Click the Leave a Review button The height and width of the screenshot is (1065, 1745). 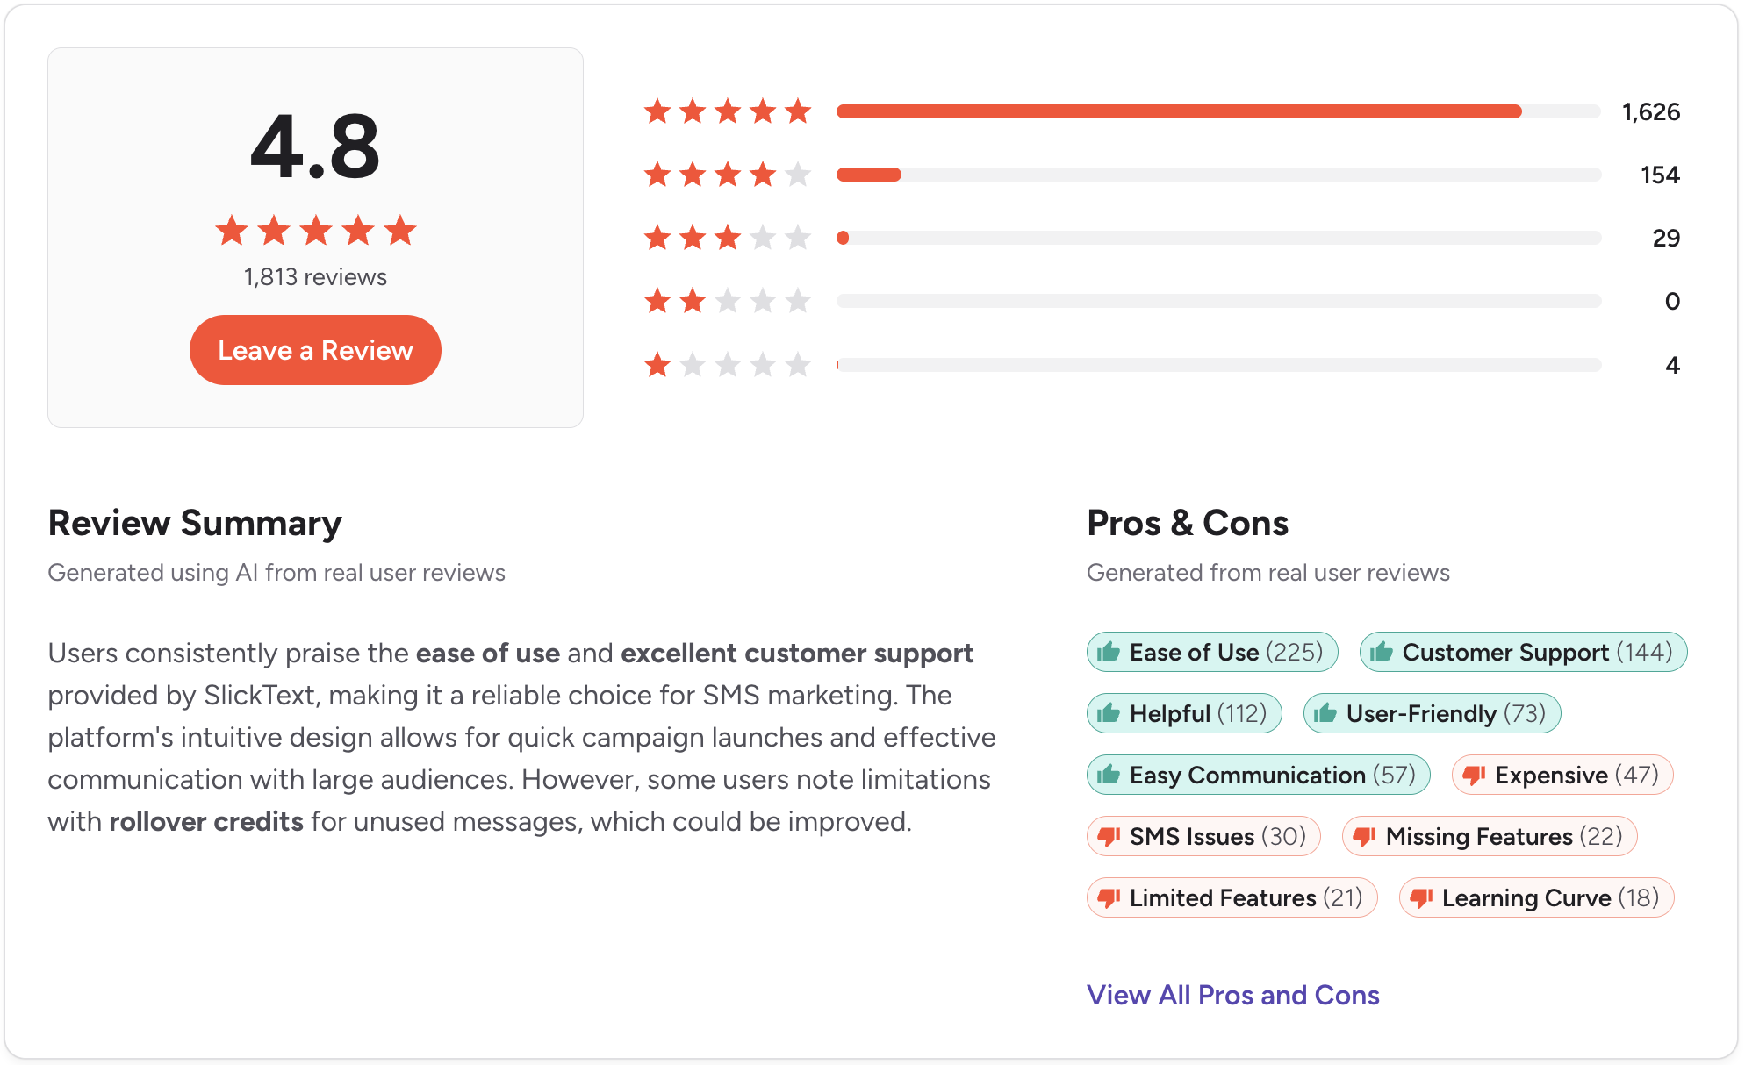coord(315,349)
